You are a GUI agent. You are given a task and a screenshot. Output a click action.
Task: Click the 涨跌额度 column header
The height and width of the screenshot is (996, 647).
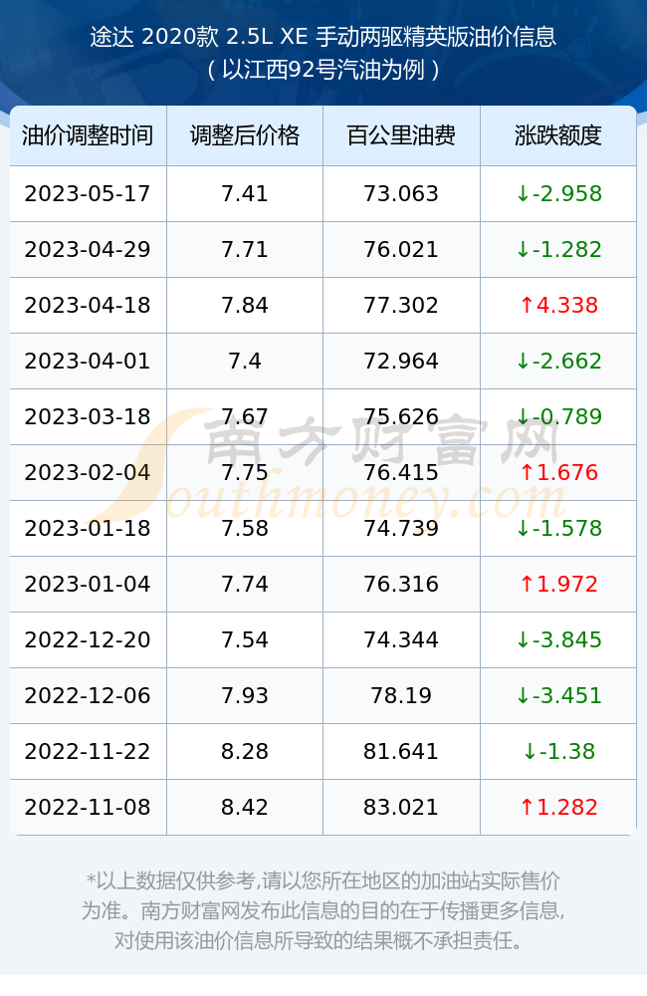tap(558, 135)
